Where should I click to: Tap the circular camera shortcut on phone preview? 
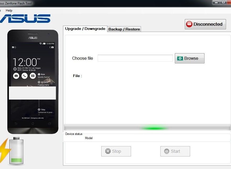(x=16, y=76)
